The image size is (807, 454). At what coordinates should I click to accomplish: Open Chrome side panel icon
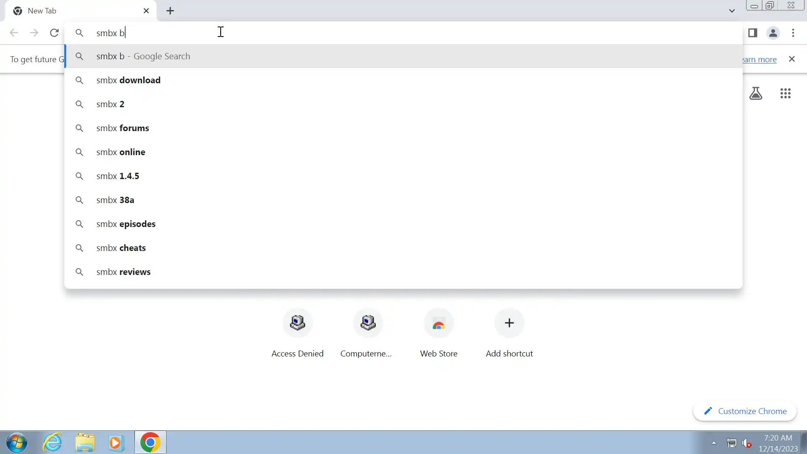[752, 33]
